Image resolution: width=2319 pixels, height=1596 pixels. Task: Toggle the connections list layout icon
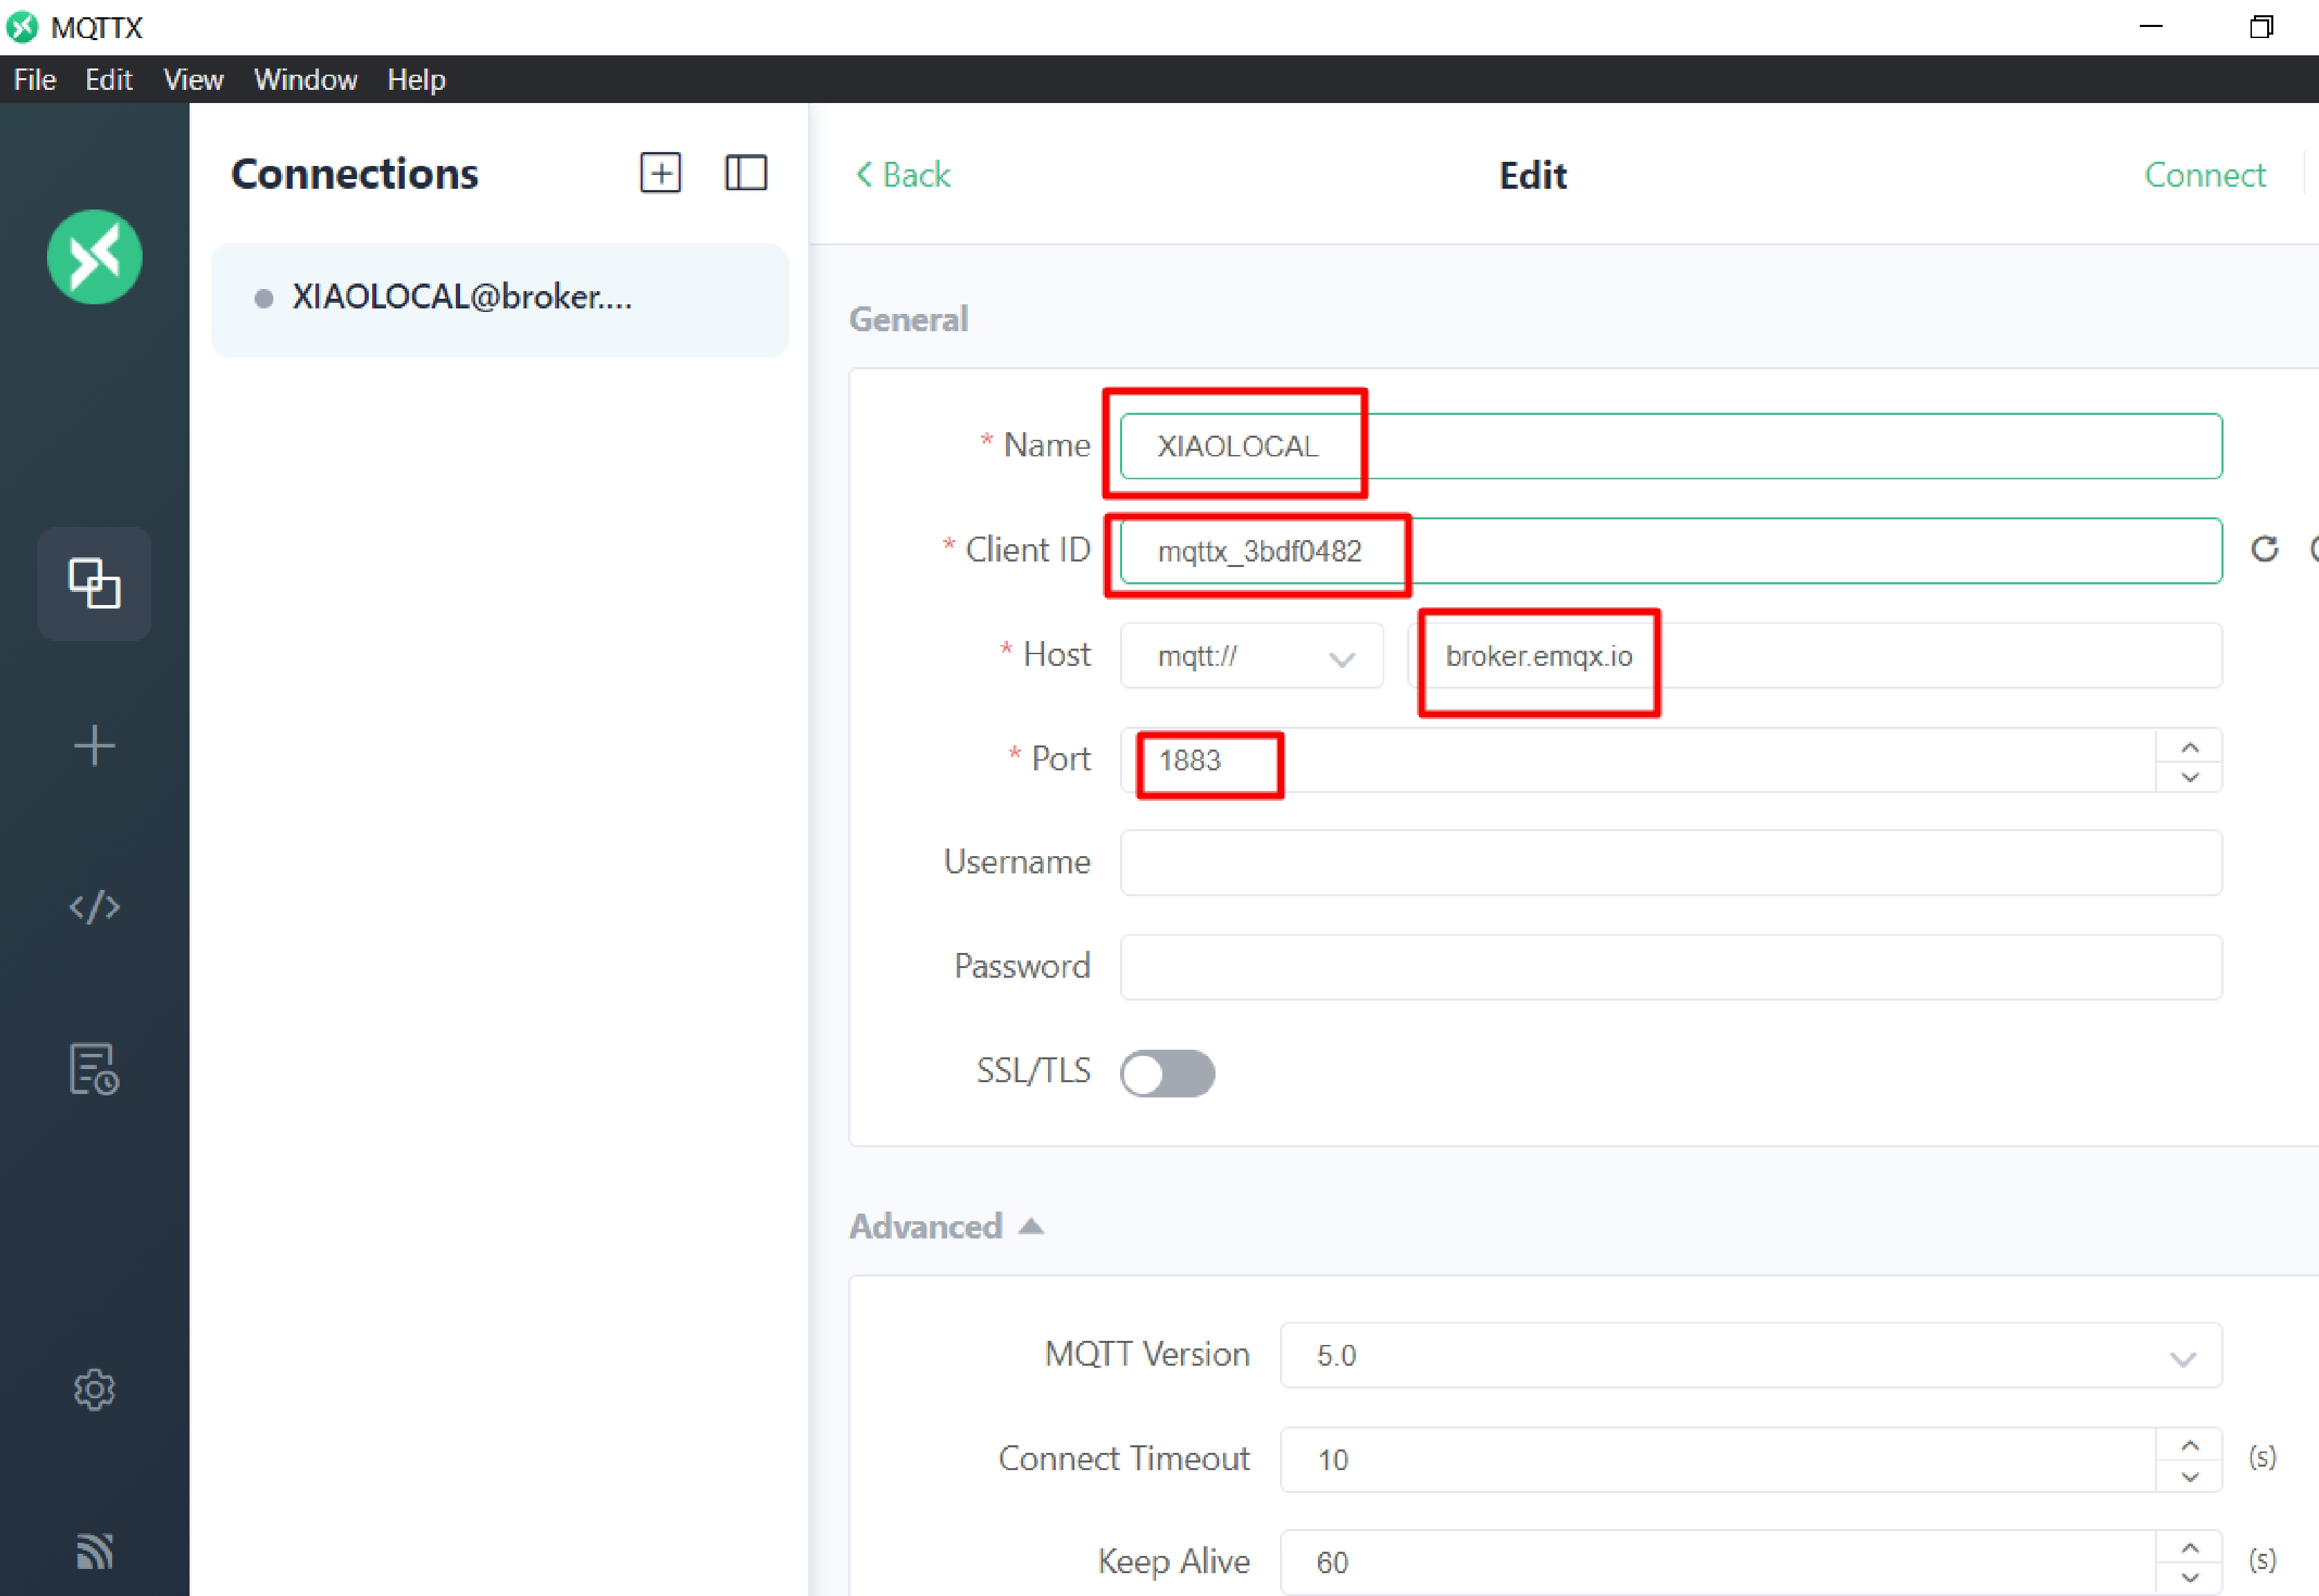(745, 173)
